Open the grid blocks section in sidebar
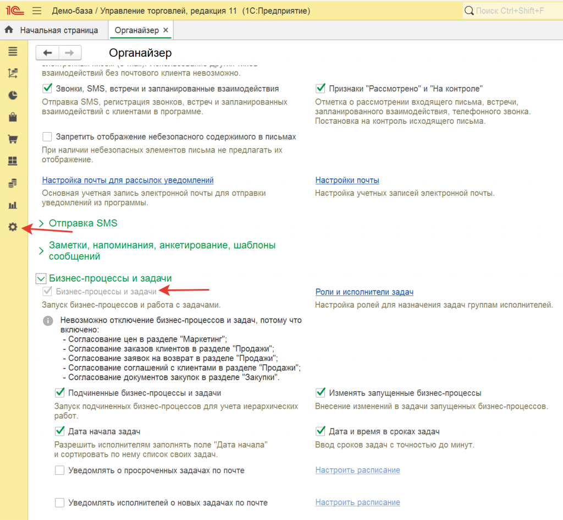The image size is (563, 520). click(13, 161)
